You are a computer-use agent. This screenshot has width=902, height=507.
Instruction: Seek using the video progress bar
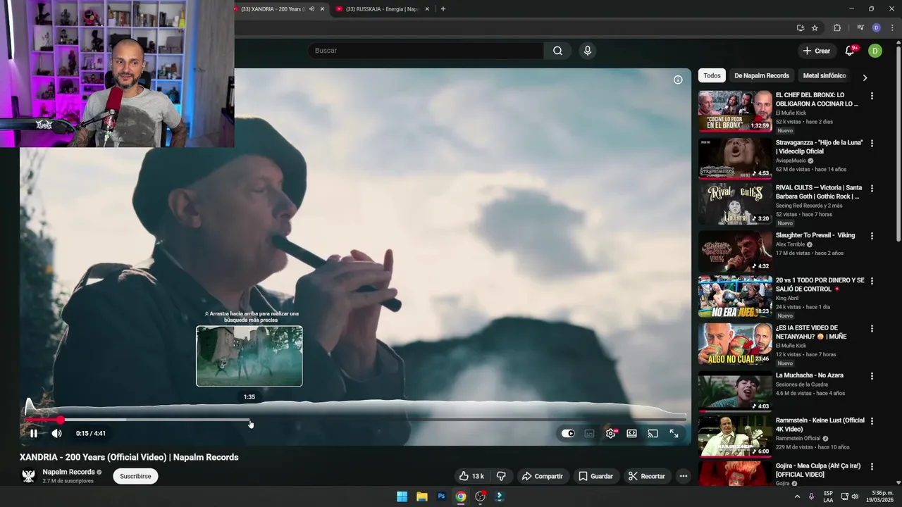[x=355, y=420]
